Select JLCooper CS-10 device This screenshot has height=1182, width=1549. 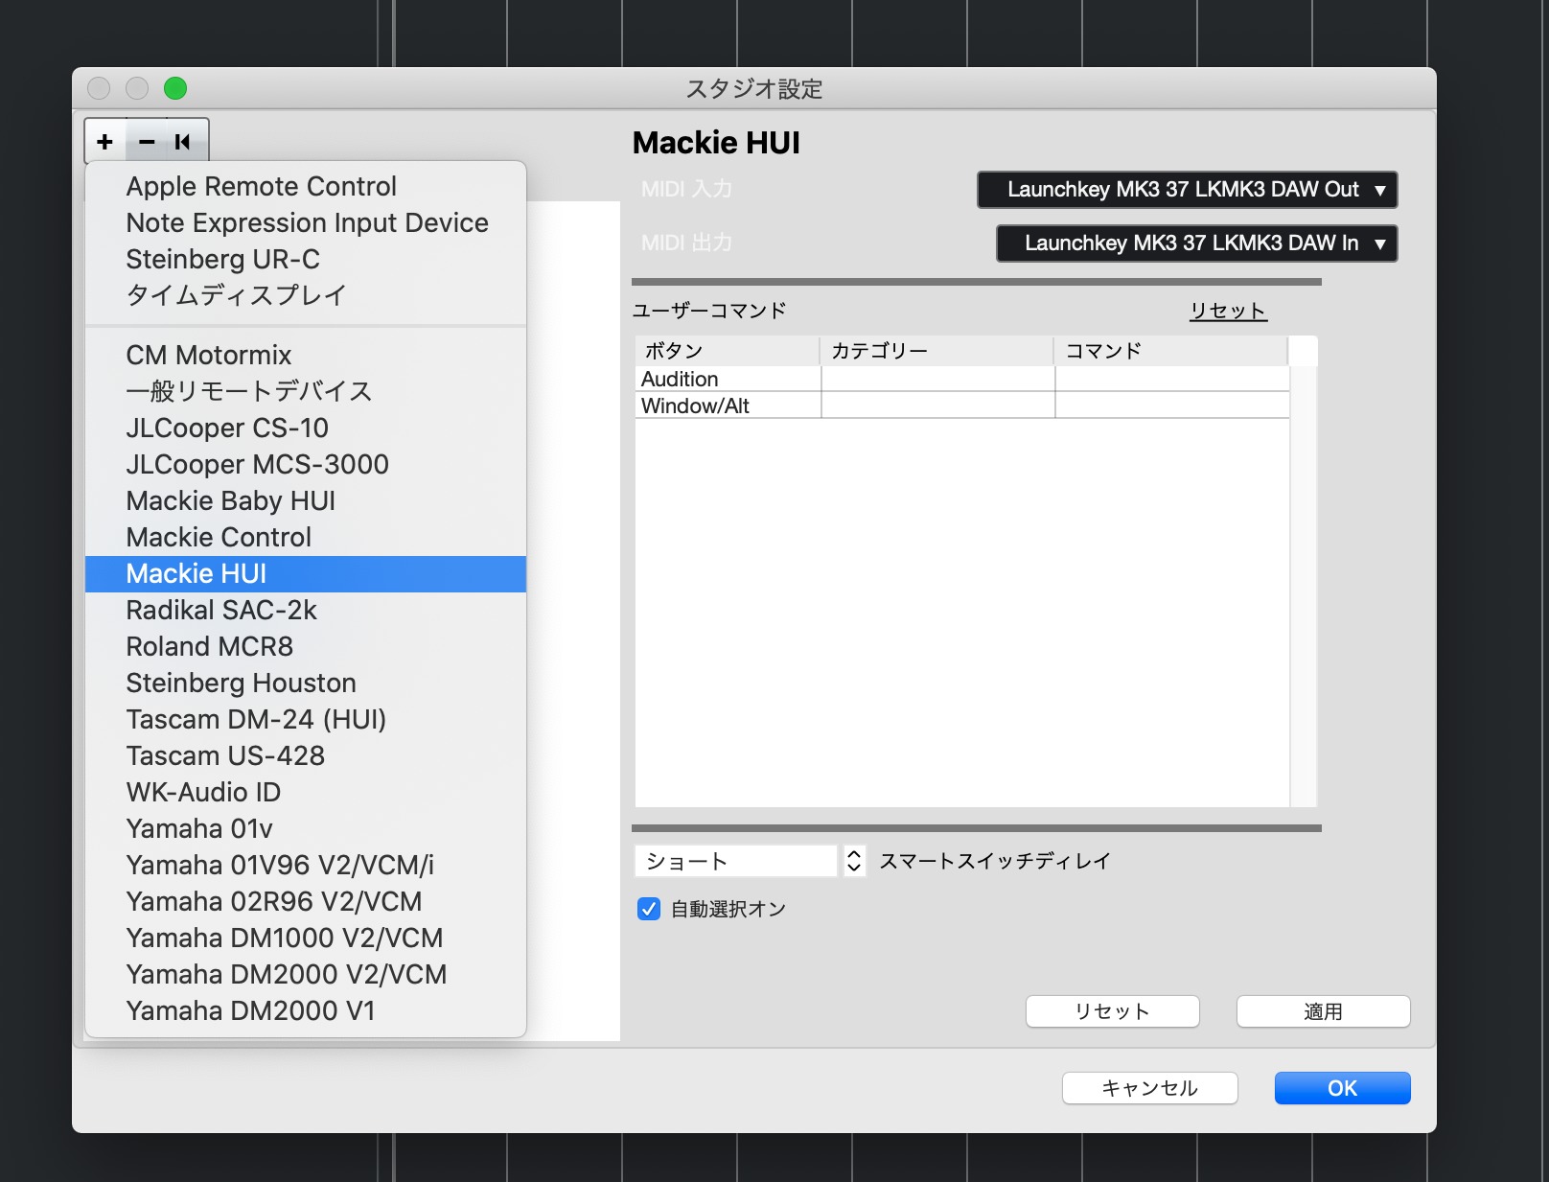tap(306, 428)
